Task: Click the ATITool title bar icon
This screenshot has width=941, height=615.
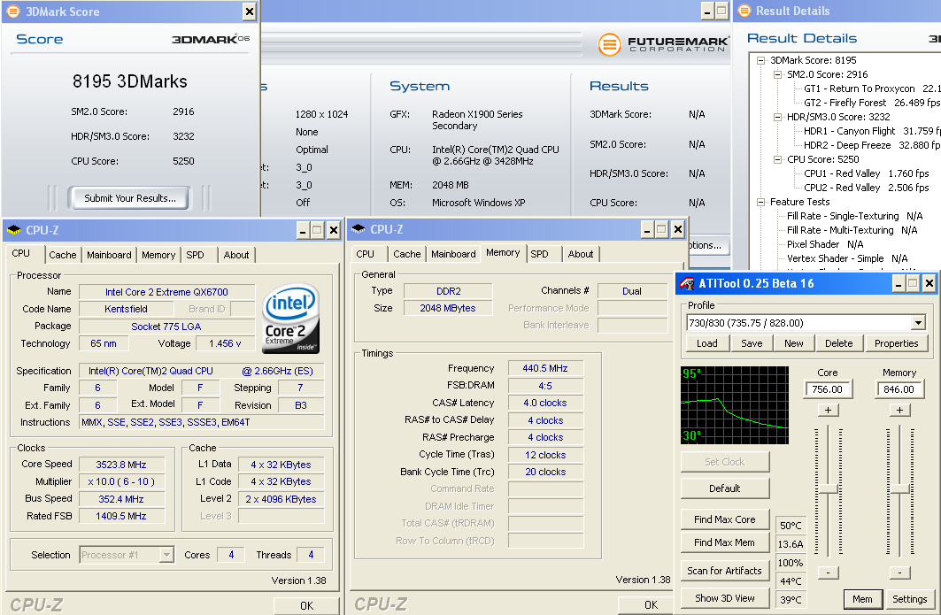Action: 687,283
